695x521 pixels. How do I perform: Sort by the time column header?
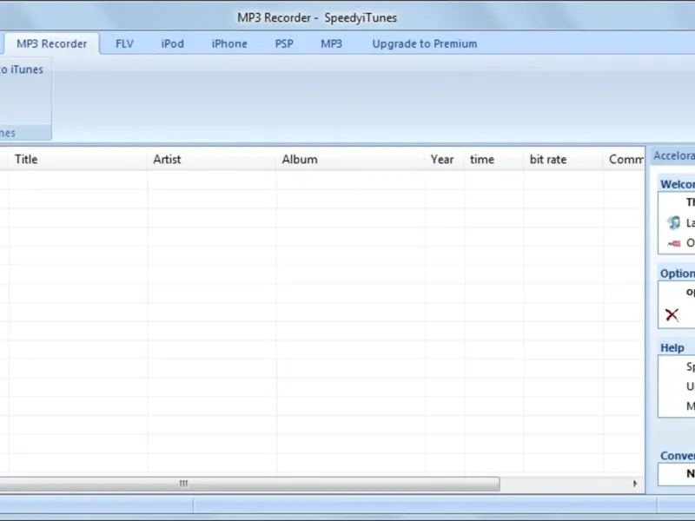(494, 160)
